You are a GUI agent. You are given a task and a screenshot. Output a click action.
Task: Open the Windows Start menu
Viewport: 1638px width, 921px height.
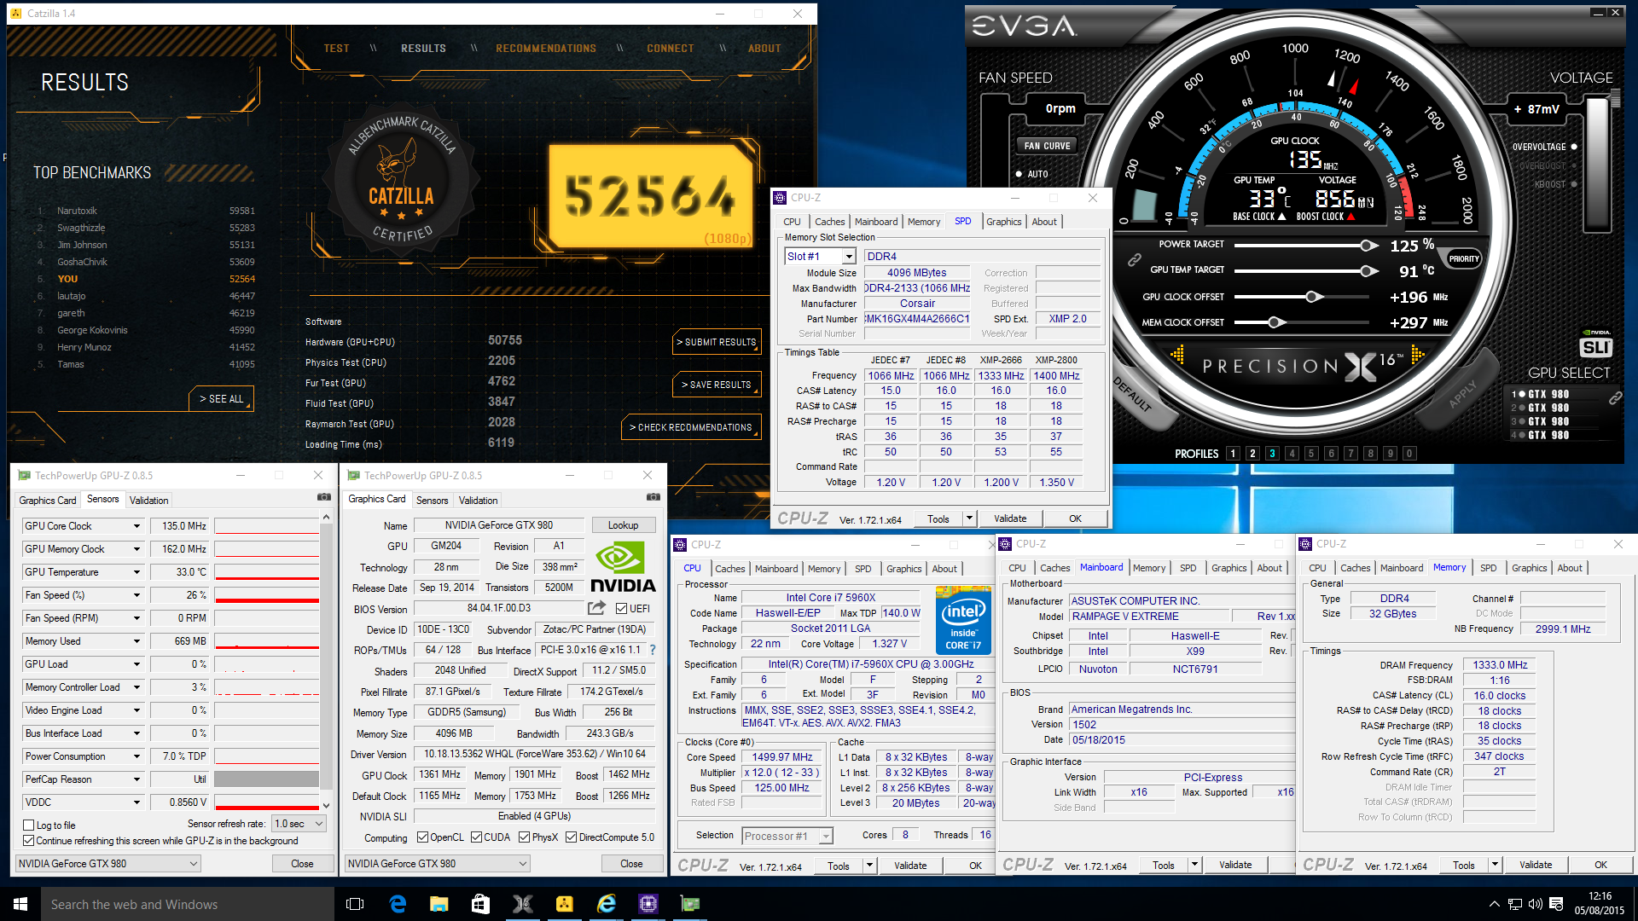pos(20,904)
